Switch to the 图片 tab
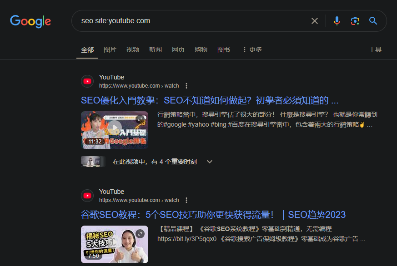The height and width of the screenshot is (266, 397). [110, 49]
